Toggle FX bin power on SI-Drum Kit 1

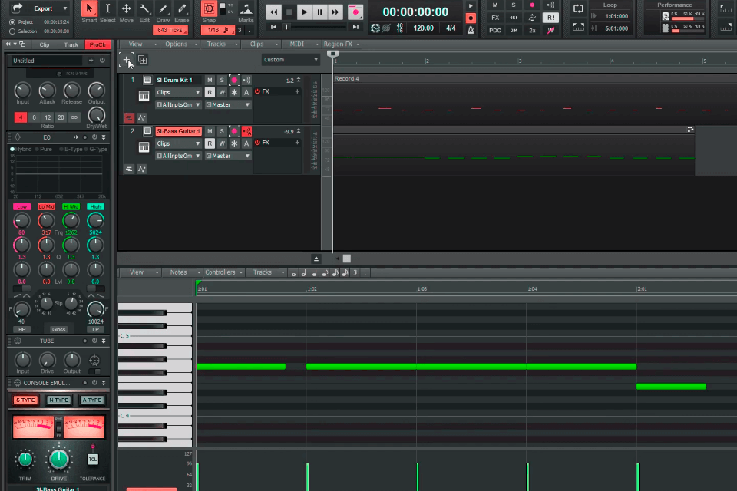pyautogui.click(x=258, y=91)
